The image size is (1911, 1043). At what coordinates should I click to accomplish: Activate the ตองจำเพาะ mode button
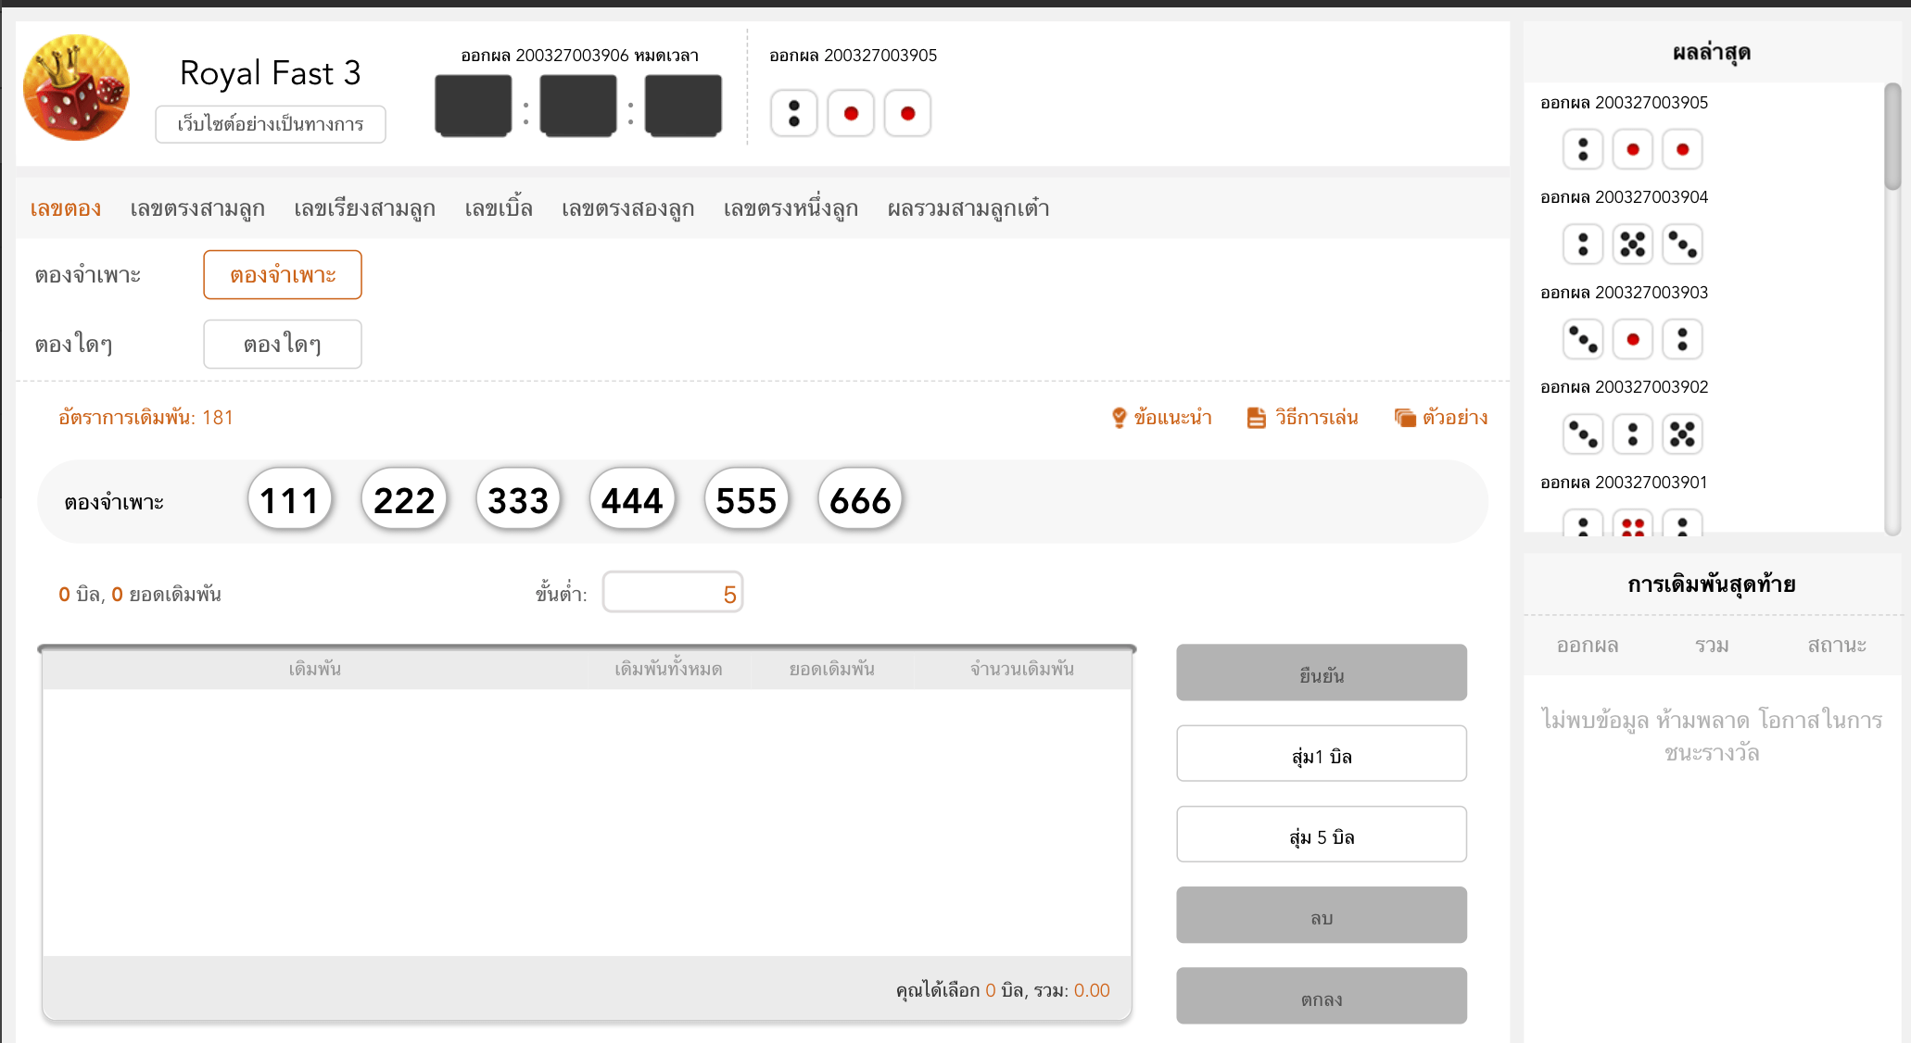click(282, 274)
